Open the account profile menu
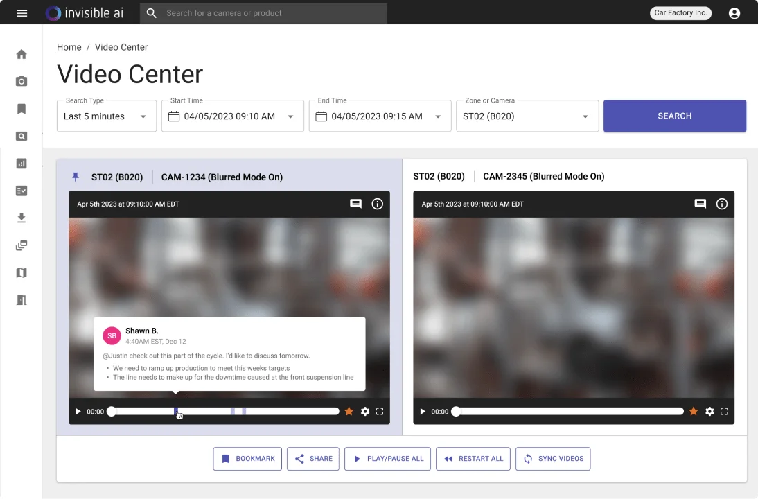Screen dimensions: 758x499 click(734, 12)
